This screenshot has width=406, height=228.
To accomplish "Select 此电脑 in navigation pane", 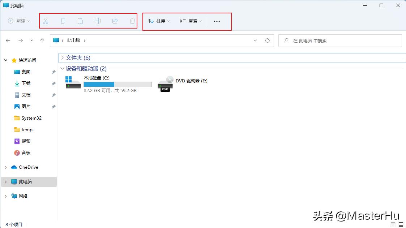I will 25,182.
